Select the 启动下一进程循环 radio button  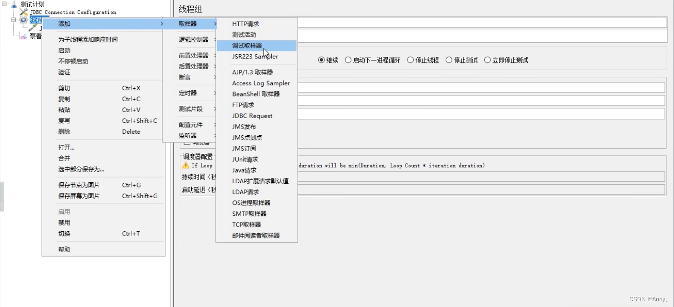coord(348,60)
